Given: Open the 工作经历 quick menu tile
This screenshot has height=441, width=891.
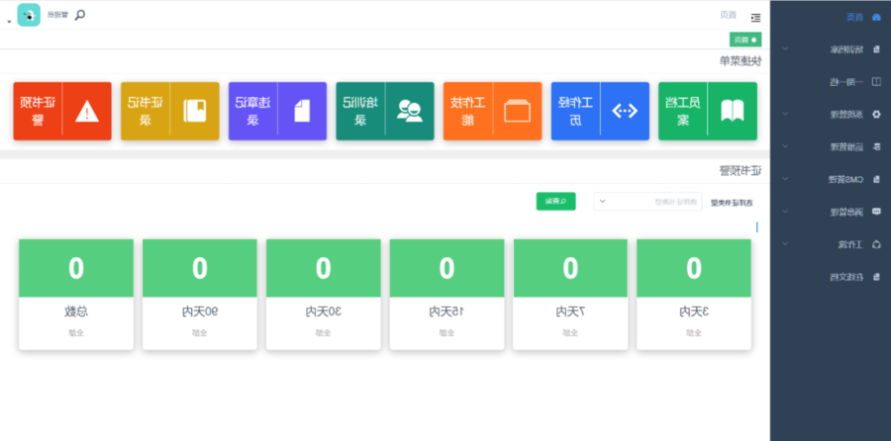Looking at the screenshot, I should 600,111.
